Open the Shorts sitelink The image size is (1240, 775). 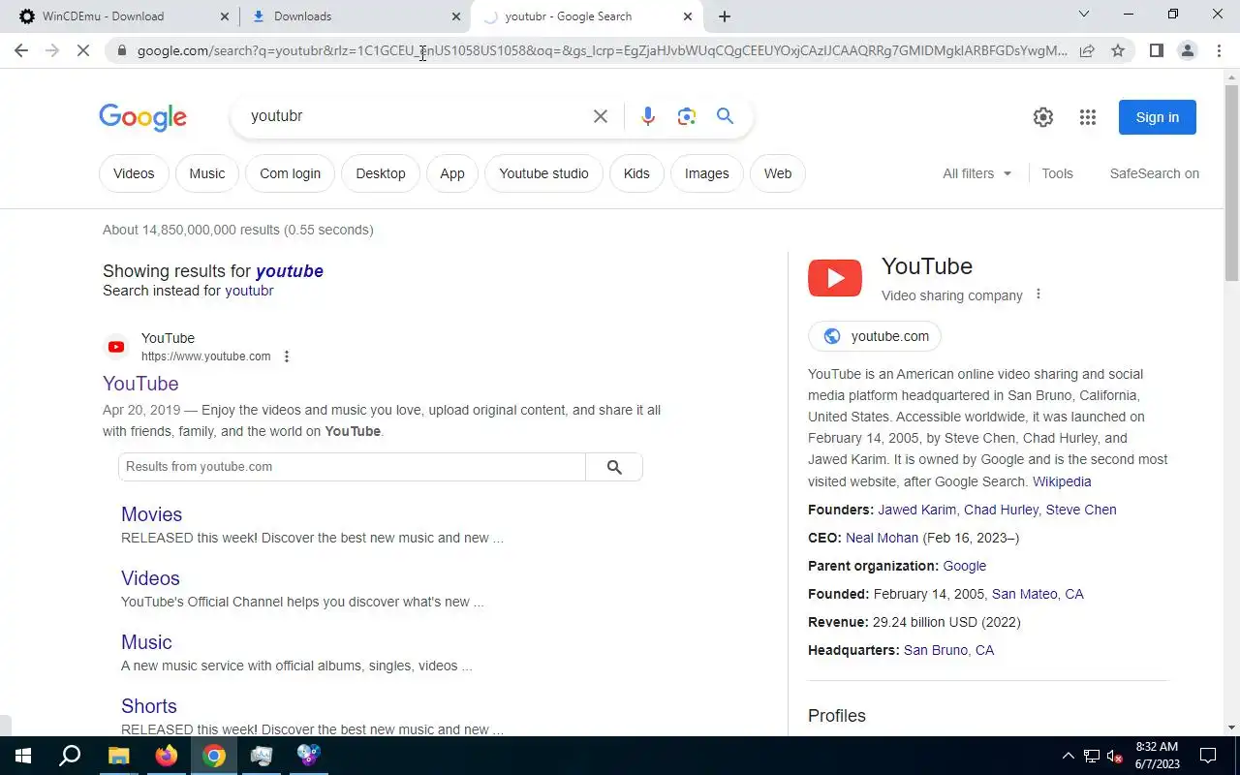click(148, 706)
